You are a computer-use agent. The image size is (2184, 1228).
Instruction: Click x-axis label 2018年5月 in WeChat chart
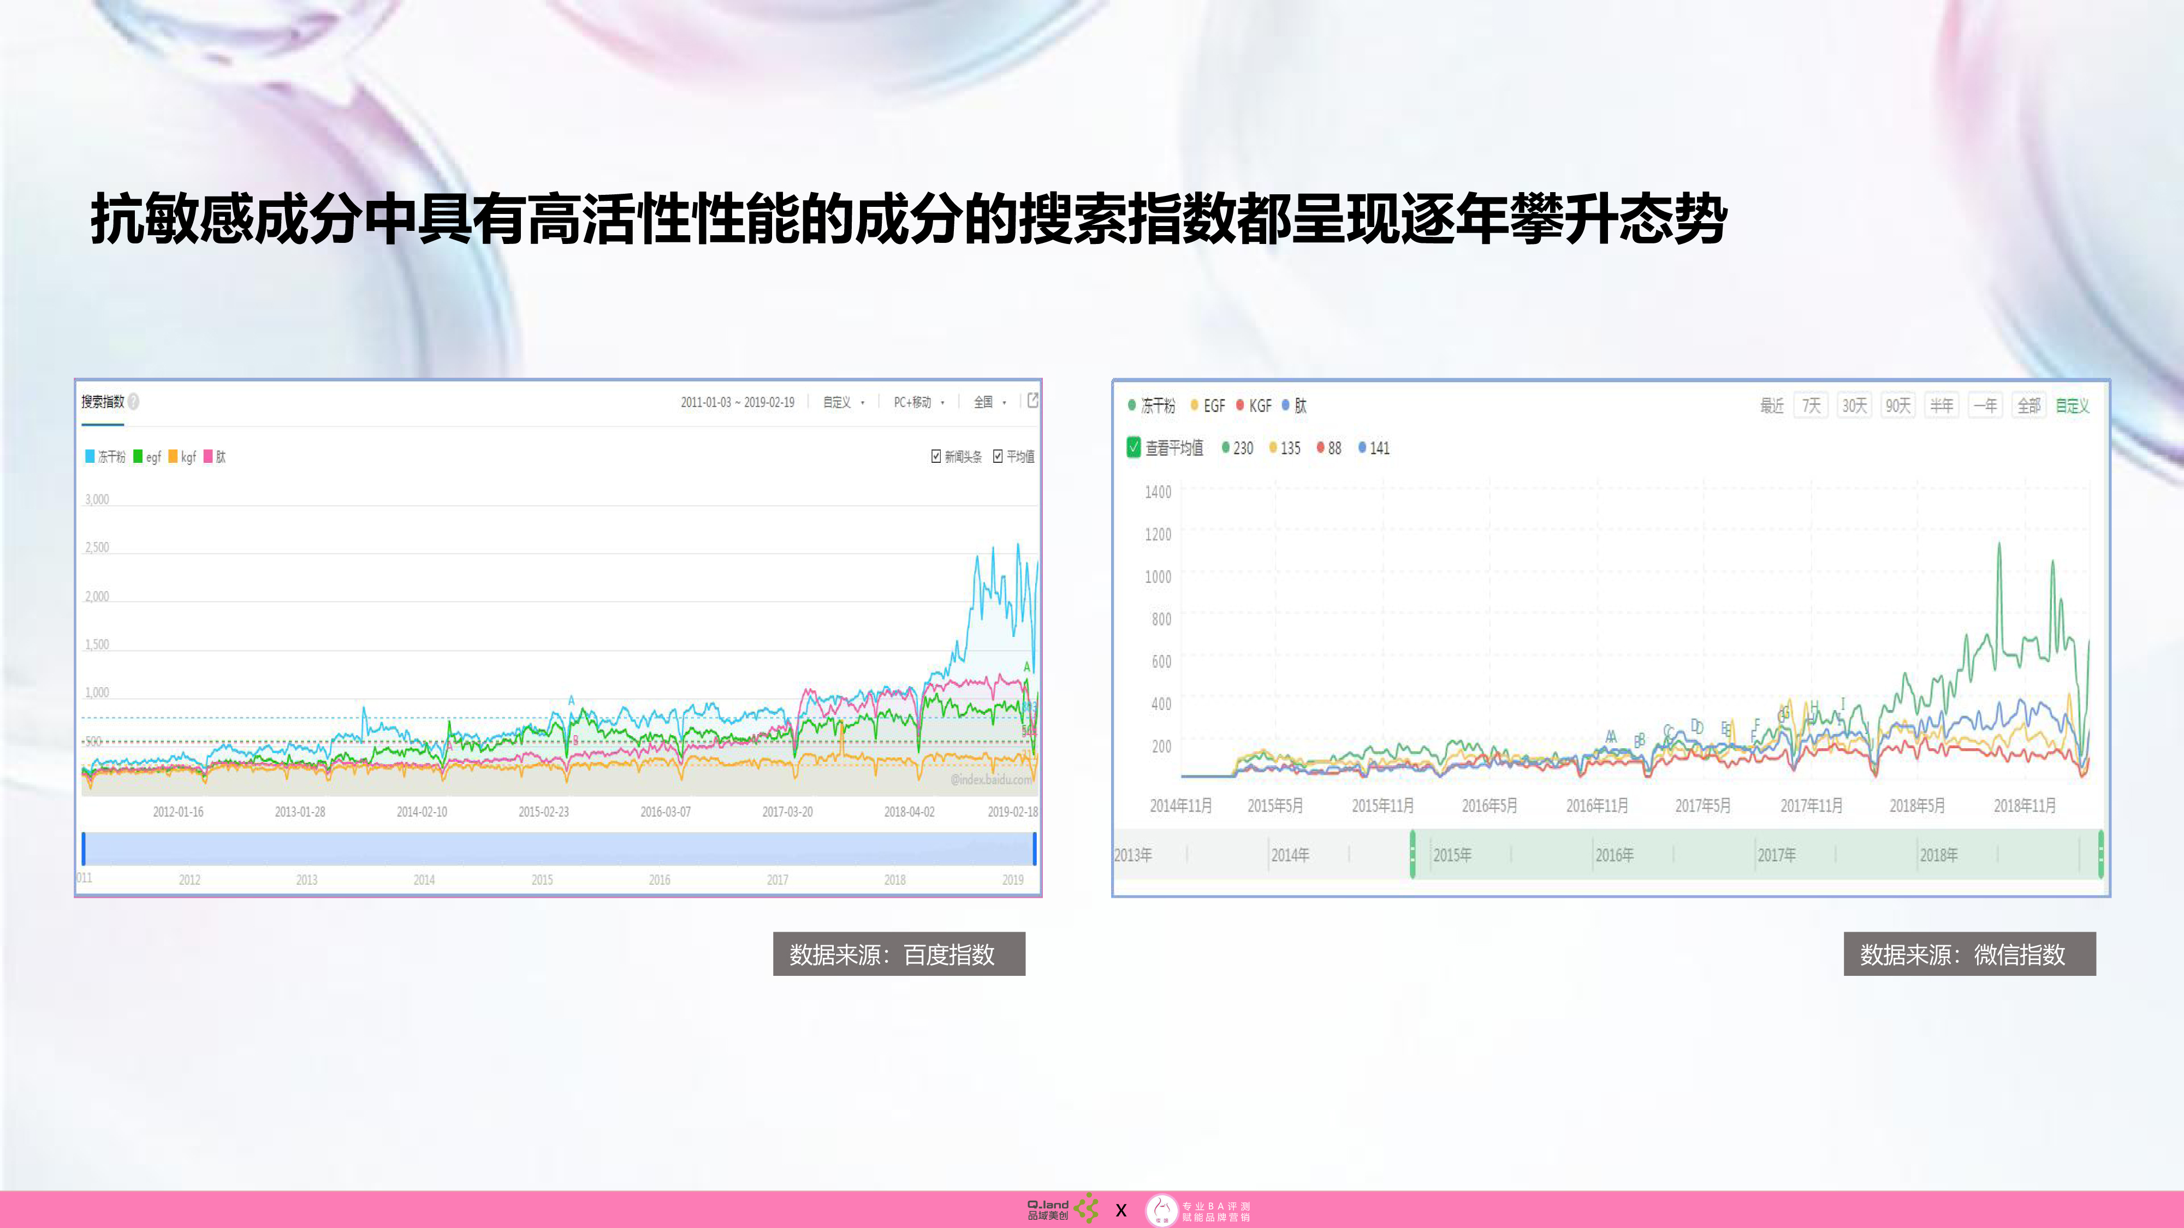point(1916,805)
